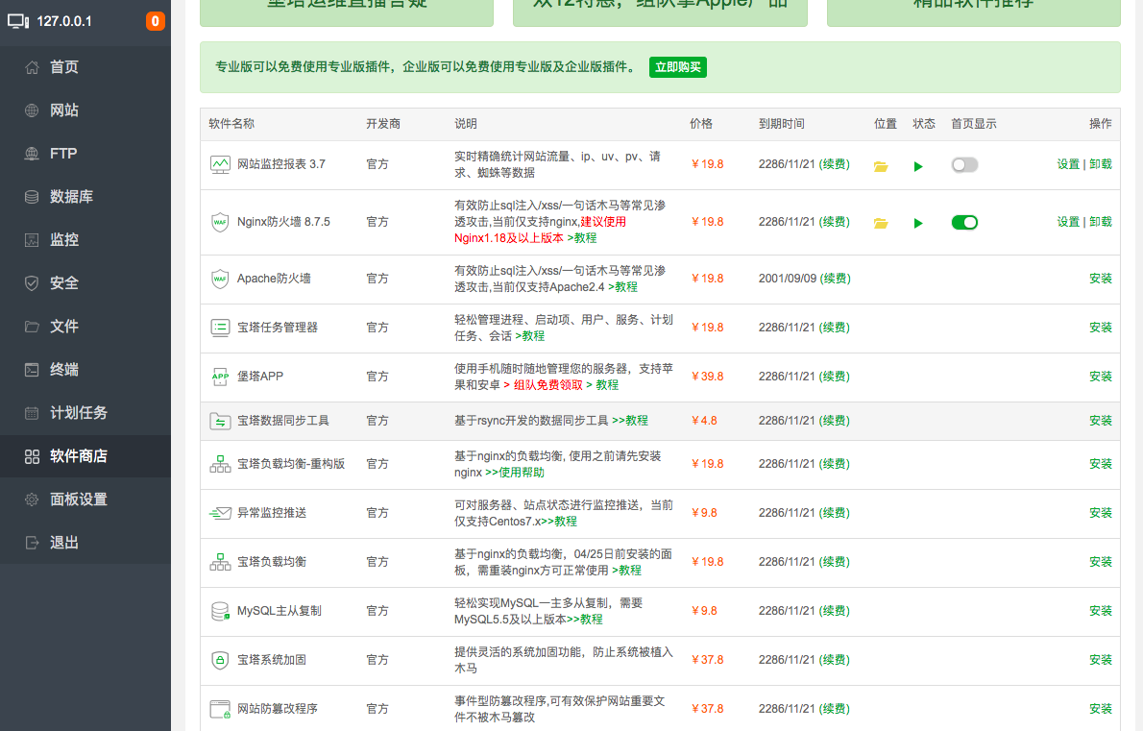Screen dimensions: 1143x731
Task: Click the 127.0.0.1 server address text
Action: coord(64,21)
